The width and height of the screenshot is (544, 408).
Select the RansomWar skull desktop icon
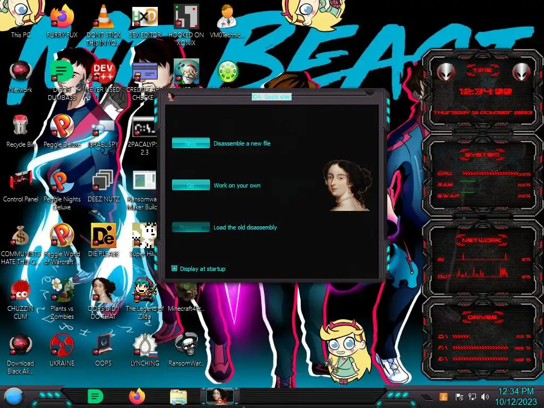coord(186,351)
